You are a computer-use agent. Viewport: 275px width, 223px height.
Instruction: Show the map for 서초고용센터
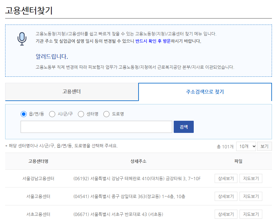251,214
